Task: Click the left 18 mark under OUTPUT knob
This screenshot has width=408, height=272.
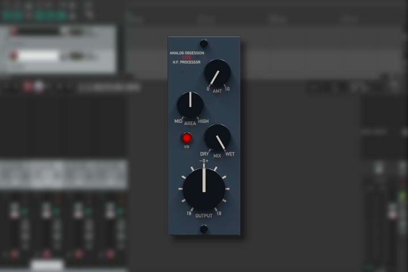Action: point(189,214)
